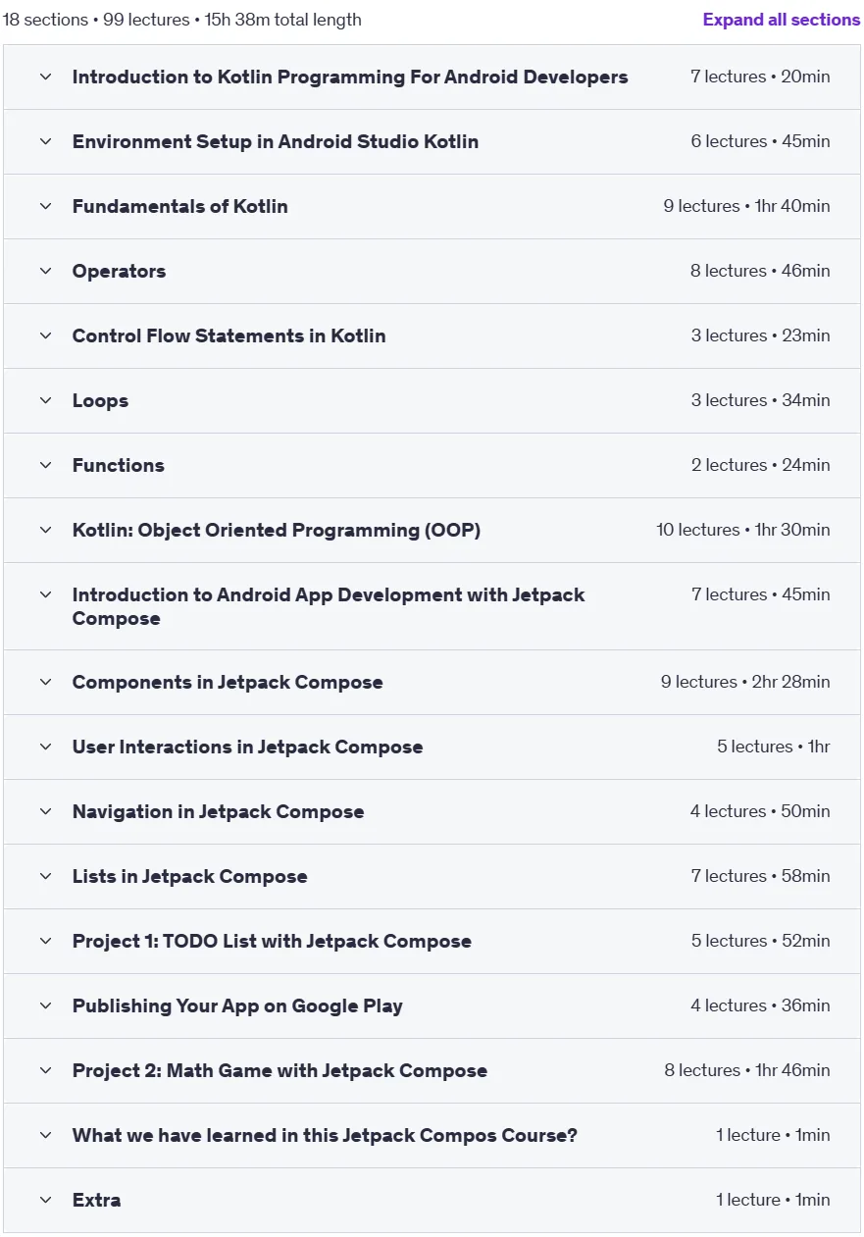Expand Introduction to Android App Development section
864x1237 pixels.
[x=432, y=606]
